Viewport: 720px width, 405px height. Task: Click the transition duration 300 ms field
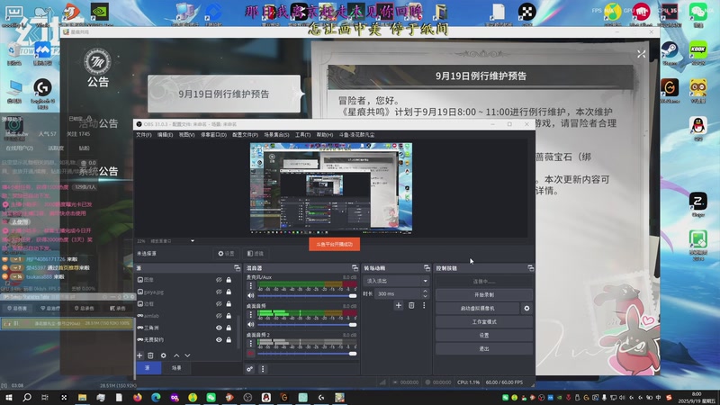(398, 293)
